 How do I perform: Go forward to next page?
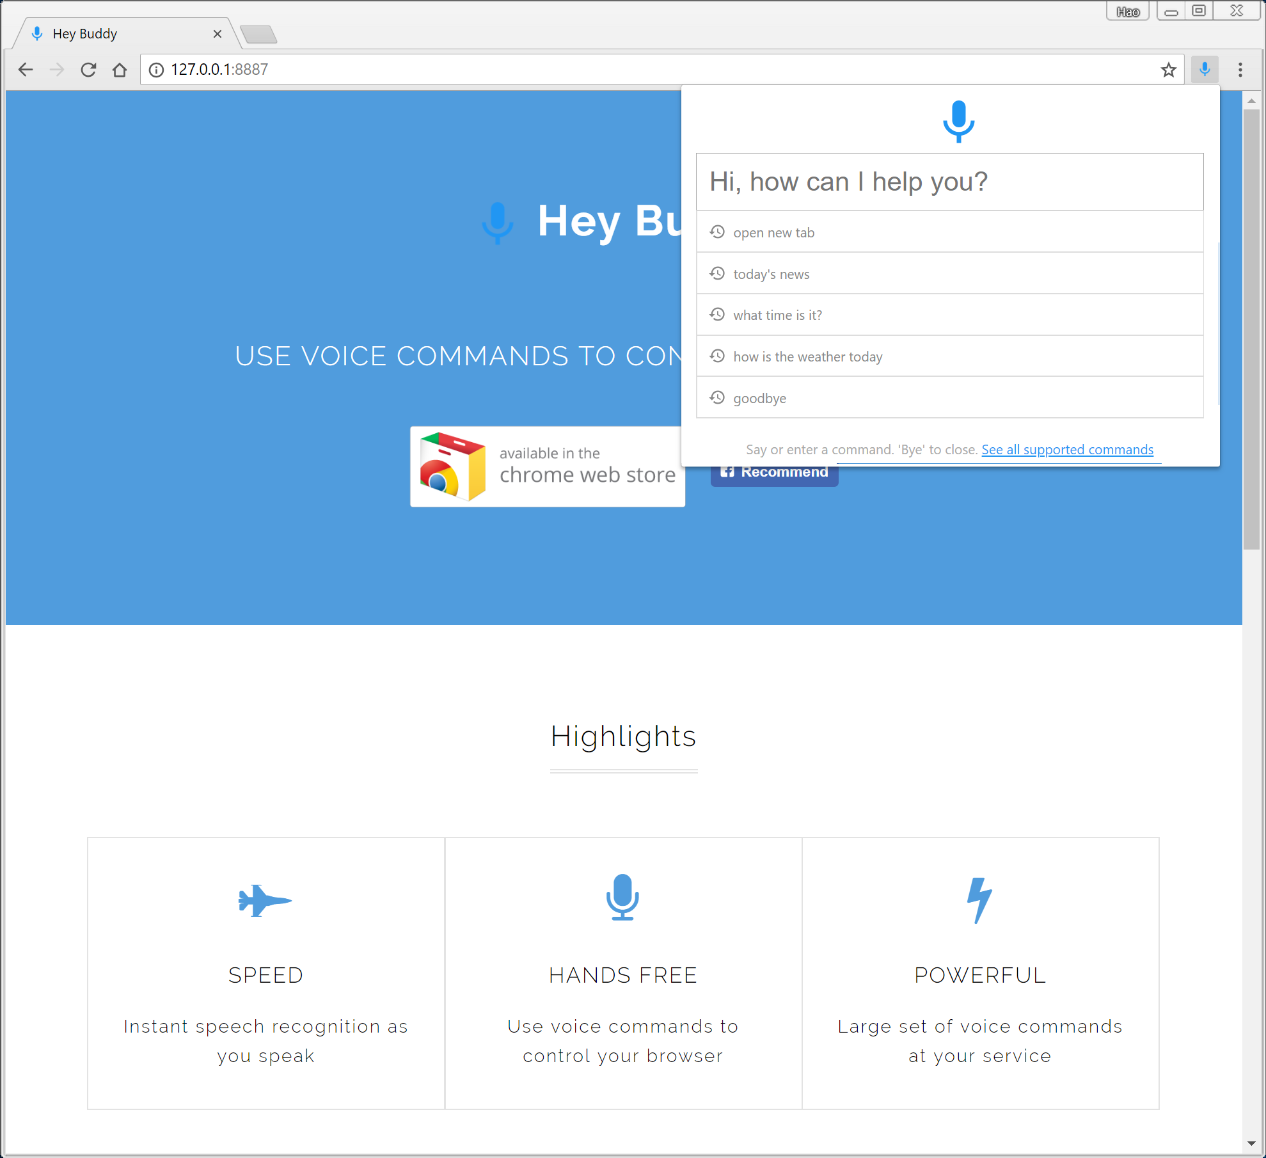(57, 70)
